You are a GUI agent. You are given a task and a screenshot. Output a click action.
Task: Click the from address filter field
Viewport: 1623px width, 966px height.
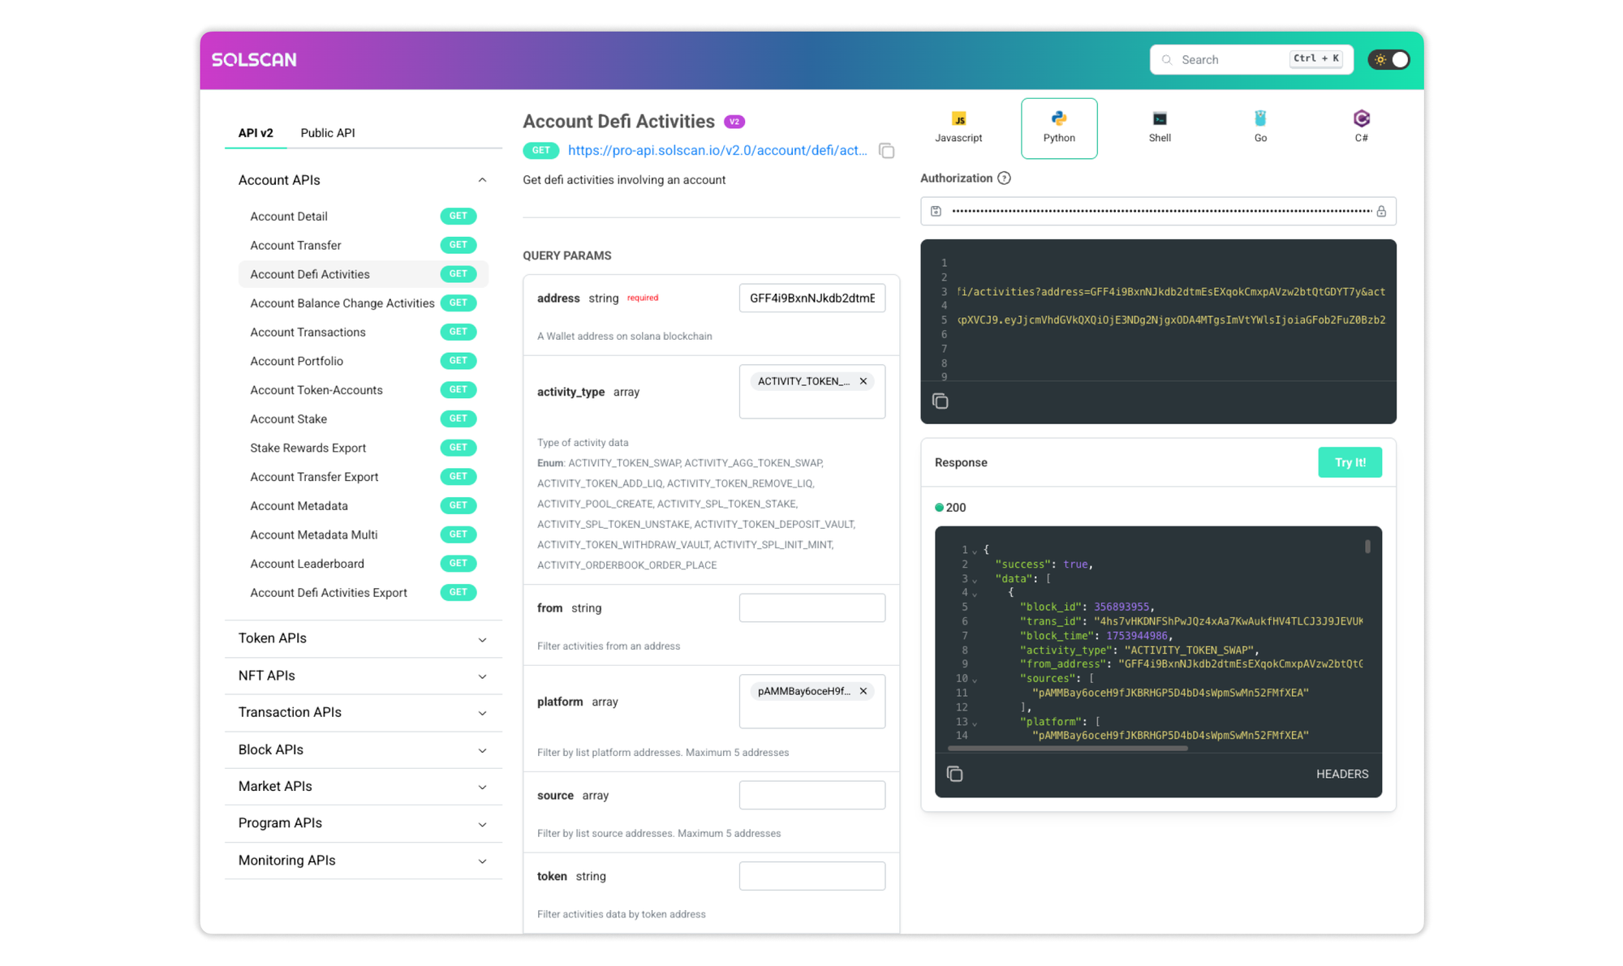811,608
